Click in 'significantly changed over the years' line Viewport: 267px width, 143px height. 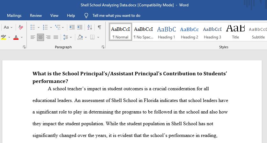coord(125,135)
